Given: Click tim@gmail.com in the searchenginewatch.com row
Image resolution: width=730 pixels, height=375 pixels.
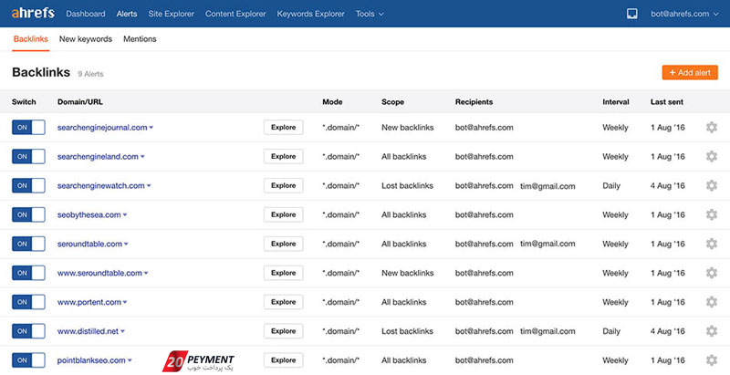Looking at the screenshot, I should tap(547, 186).
